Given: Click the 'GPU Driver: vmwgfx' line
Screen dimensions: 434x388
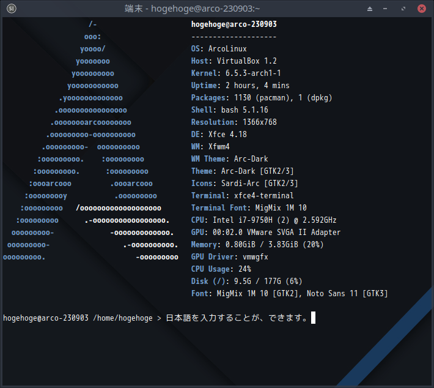Looking at the screenshot, I should point(229,256).
